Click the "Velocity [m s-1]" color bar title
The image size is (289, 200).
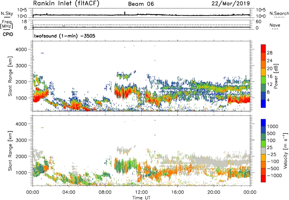(x=285, y=151)
